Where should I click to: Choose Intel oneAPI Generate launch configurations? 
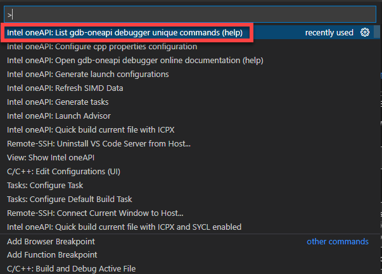88,74
